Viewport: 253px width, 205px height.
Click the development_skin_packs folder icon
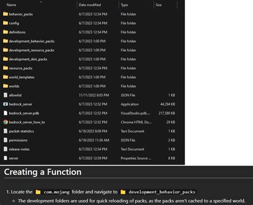5,59
